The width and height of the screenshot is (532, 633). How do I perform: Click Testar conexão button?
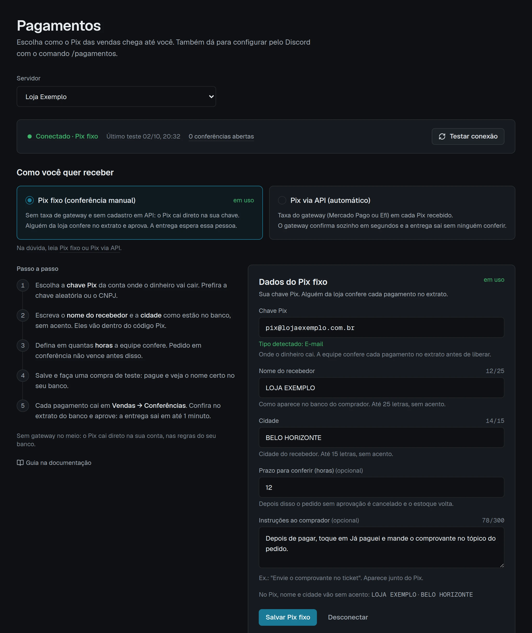(x=468, y=136)
